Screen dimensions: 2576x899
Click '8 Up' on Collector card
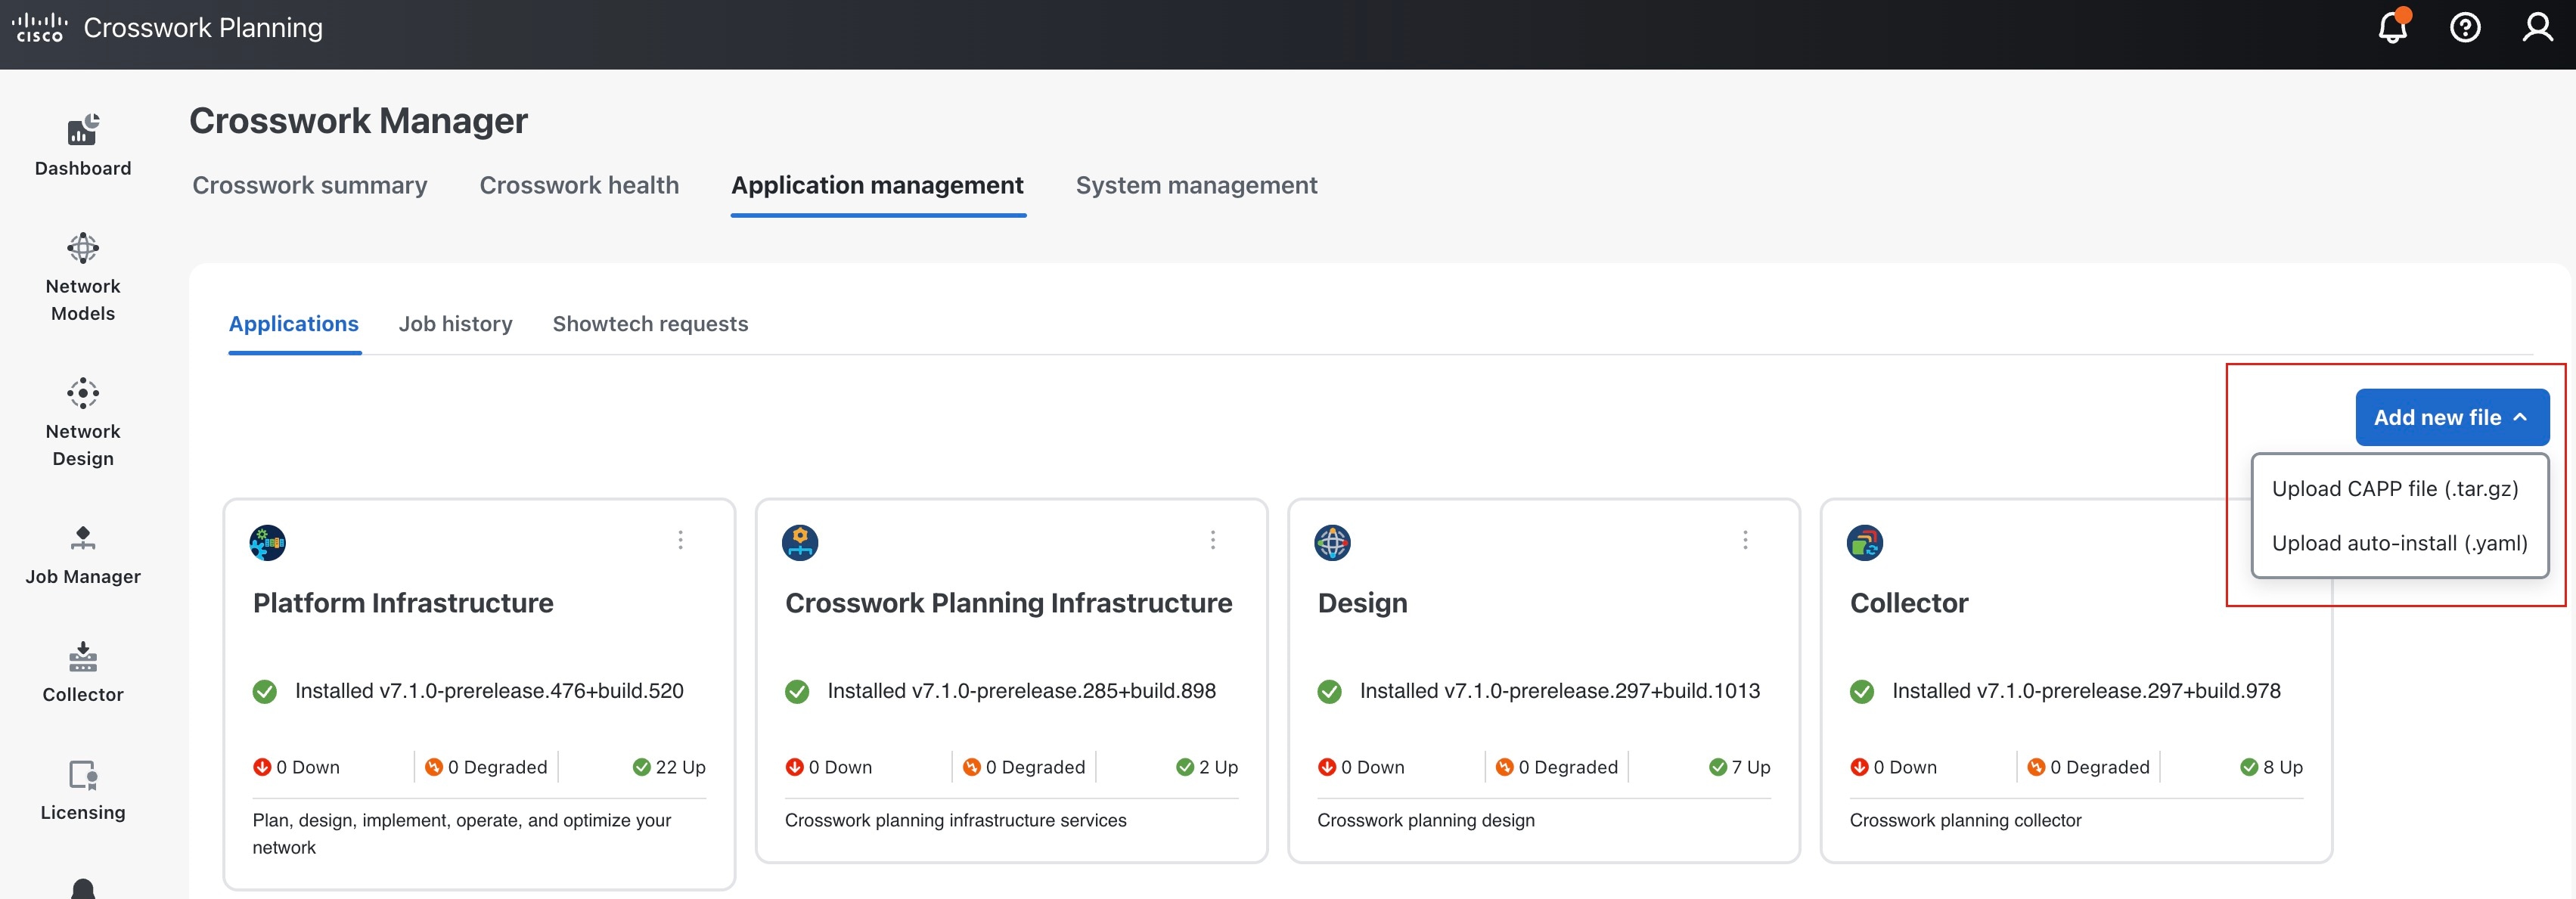tap(2283, 767)
